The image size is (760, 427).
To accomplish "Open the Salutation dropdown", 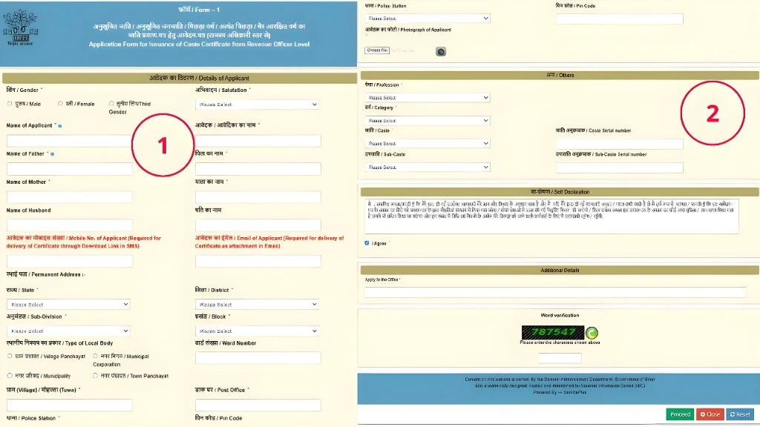I will [x=258, y=105].
